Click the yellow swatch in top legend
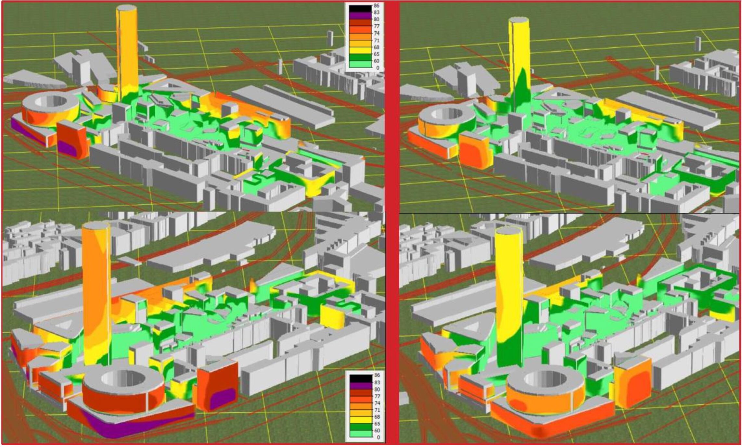742x447 pixels. click(360, 50)
